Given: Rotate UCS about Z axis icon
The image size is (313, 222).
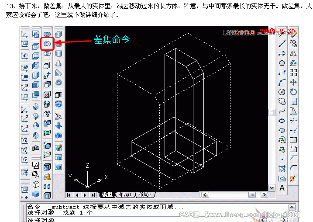Looking at the screenshot, I should click(24, 160).
